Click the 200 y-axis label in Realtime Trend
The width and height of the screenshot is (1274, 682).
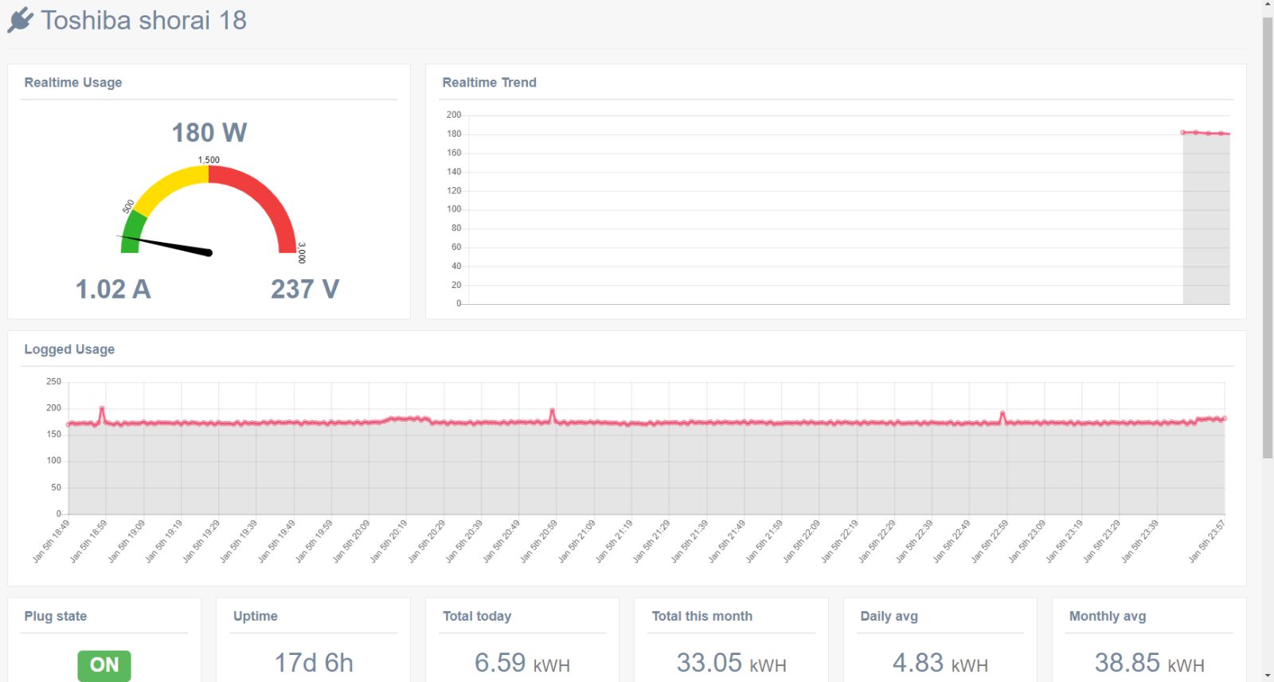pyautogui.click(x=454, y=115)
